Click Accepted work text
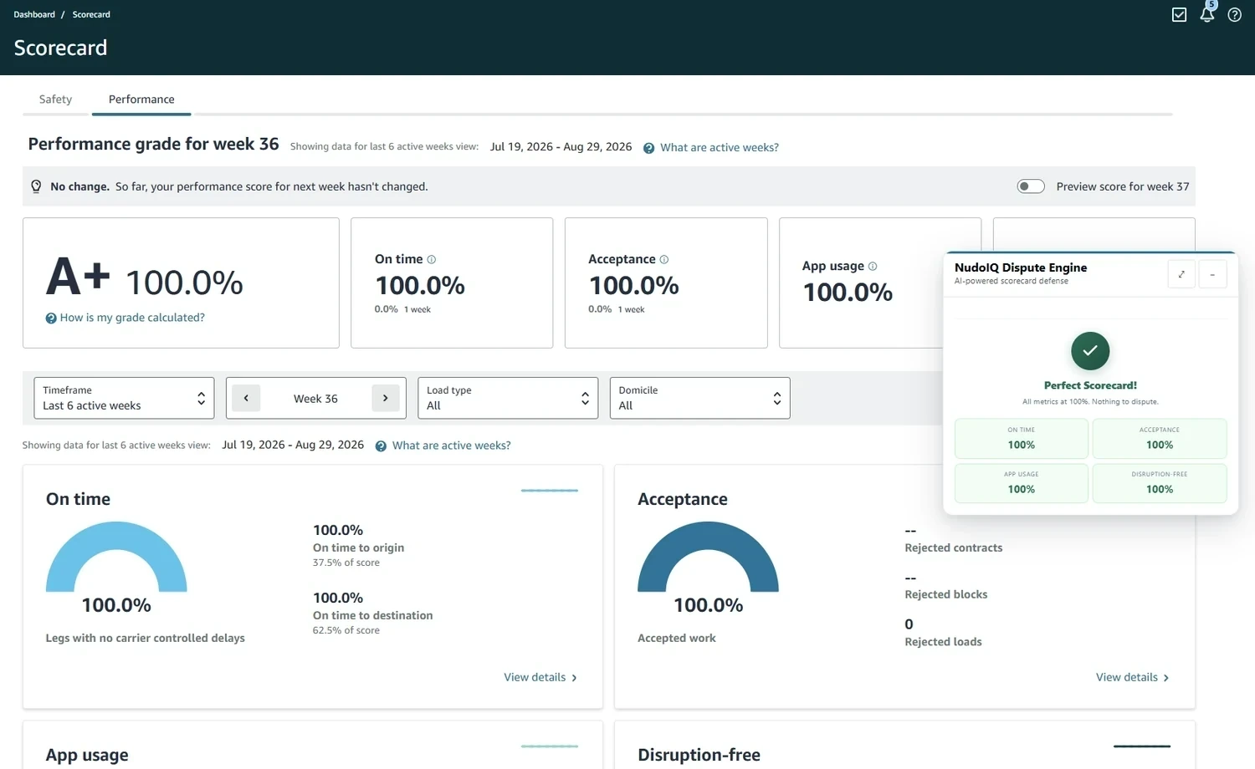 click(677, 638)
